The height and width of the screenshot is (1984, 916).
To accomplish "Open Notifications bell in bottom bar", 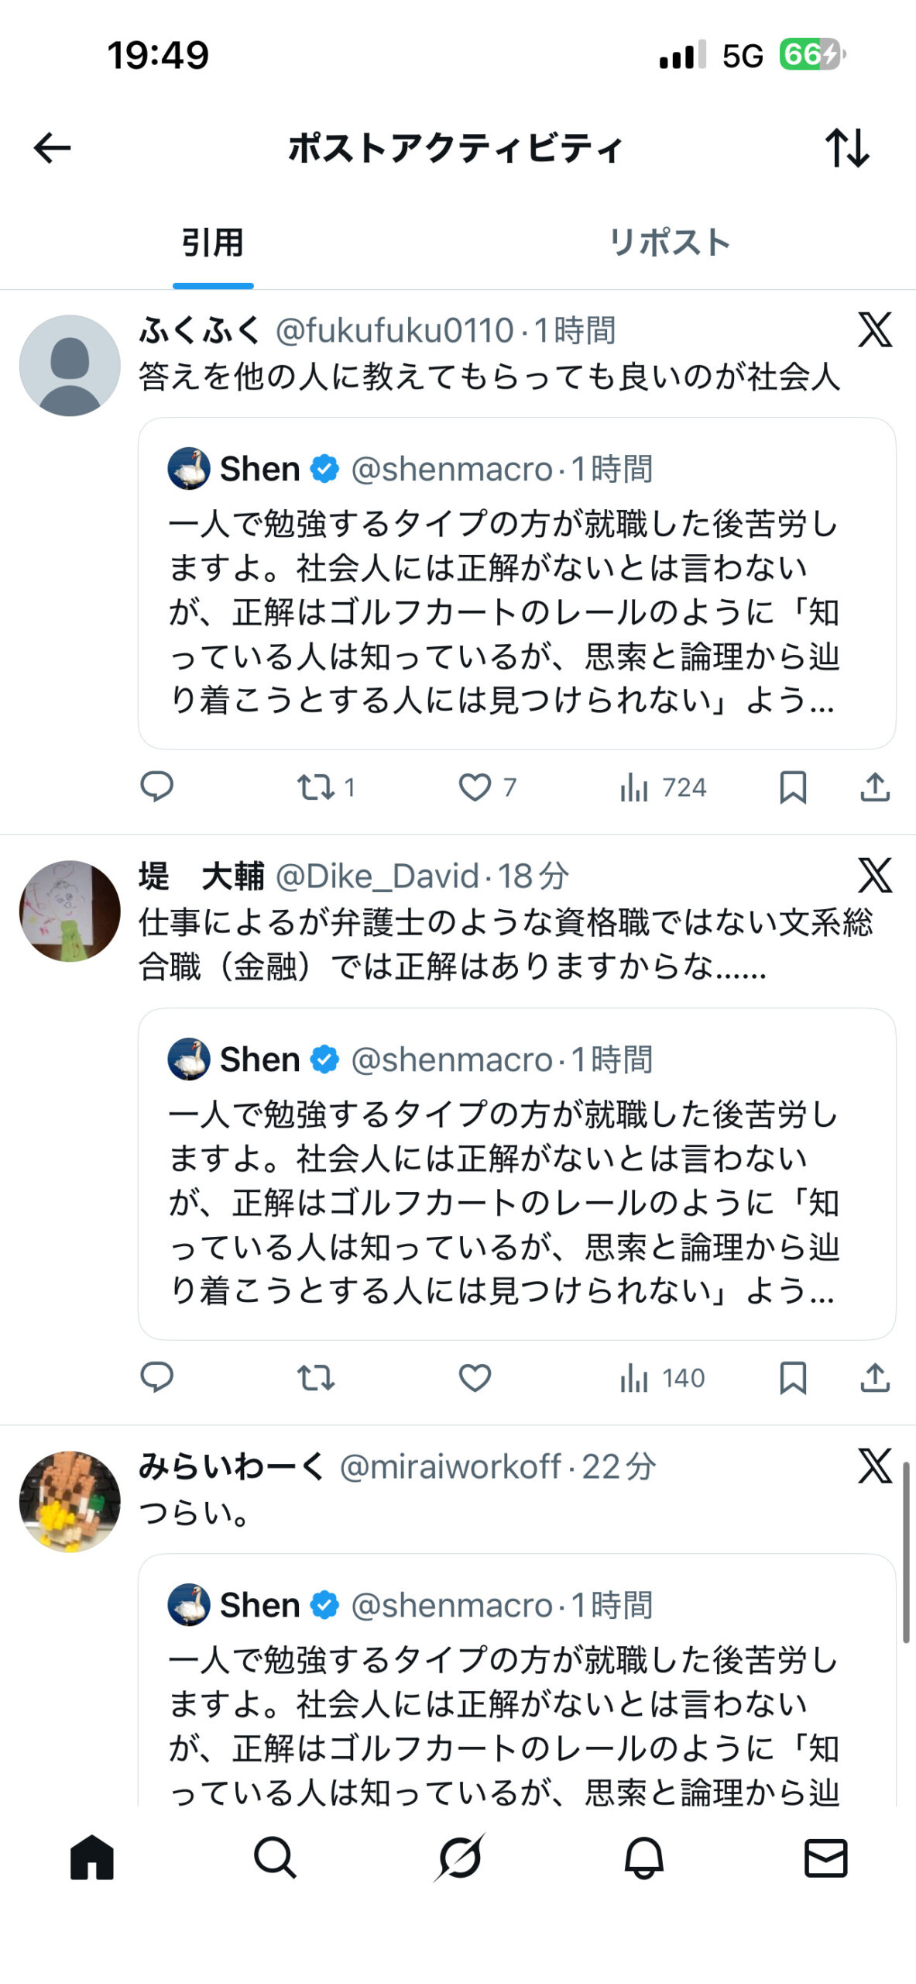I will coord(643,1857).
